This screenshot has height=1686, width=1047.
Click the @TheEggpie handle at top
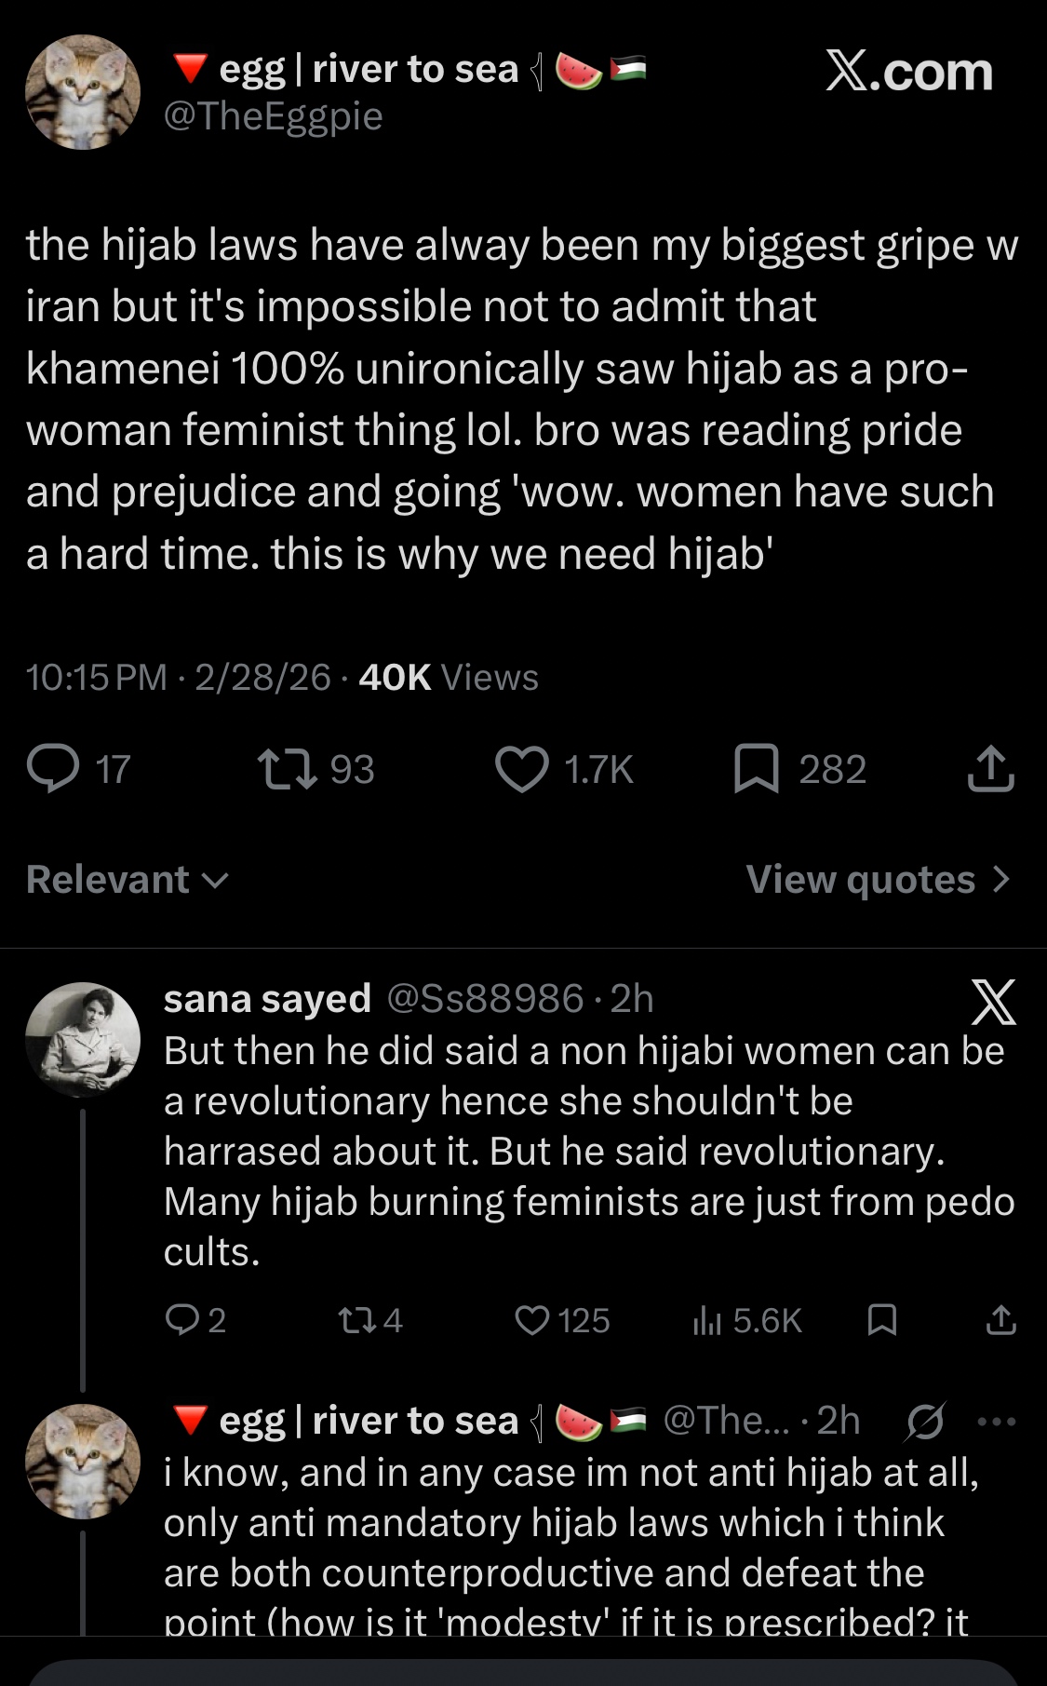273,117
